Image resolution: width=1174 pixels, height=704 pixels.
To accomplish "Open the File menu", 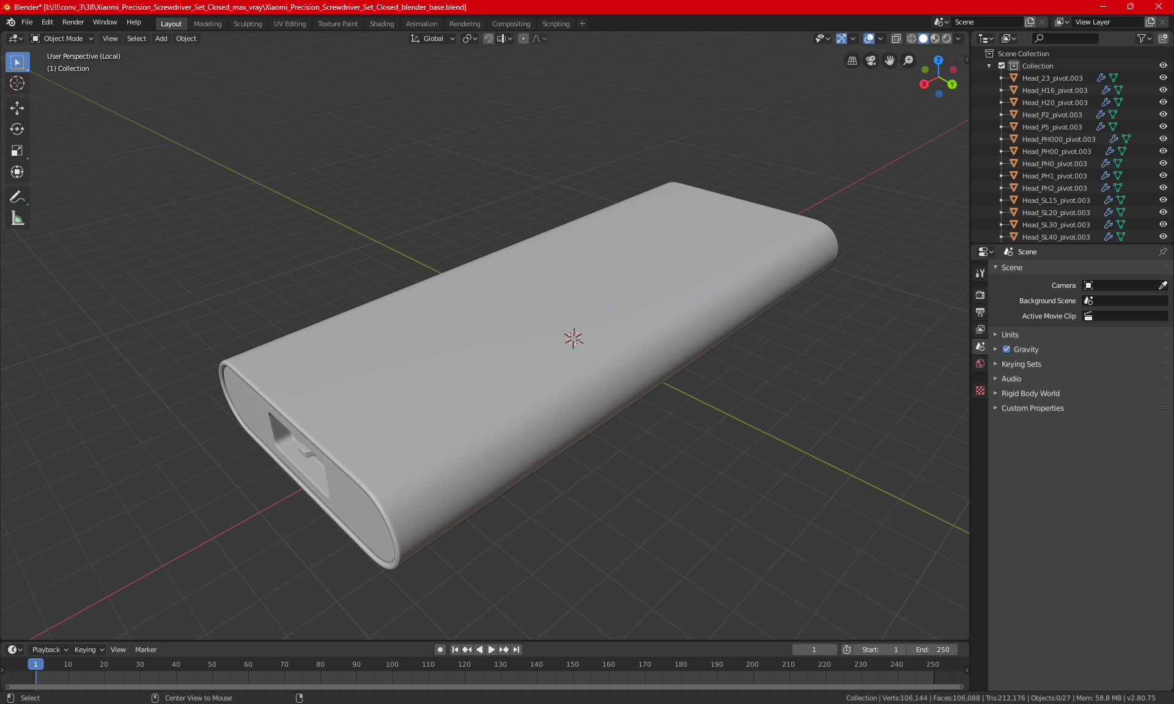I will (27, 22).
